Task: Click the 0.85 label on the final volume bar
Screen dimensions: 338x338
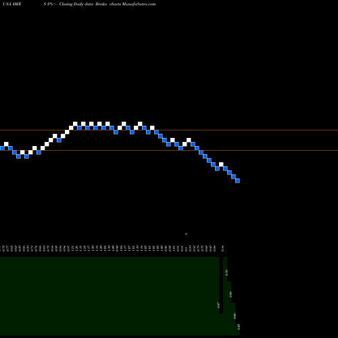Action: click(239, 327)
